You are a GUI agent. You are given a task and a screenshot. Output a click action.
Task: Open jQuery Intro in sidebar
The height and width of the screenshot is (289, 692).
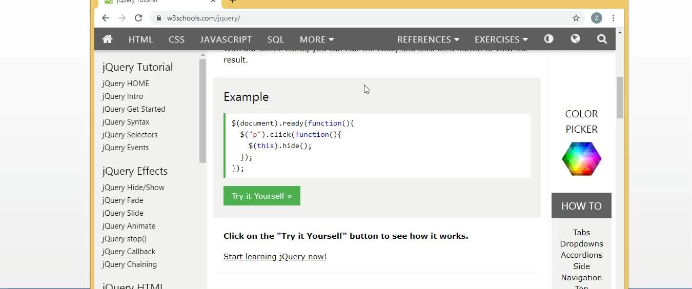(123, 96)
